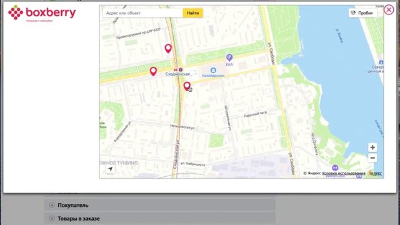The height and width of the screenshot is (225, 400).
Task: Click the Калейдоскоп shopping mall icon
Action: pyautogui.click(x=213, y=70)
